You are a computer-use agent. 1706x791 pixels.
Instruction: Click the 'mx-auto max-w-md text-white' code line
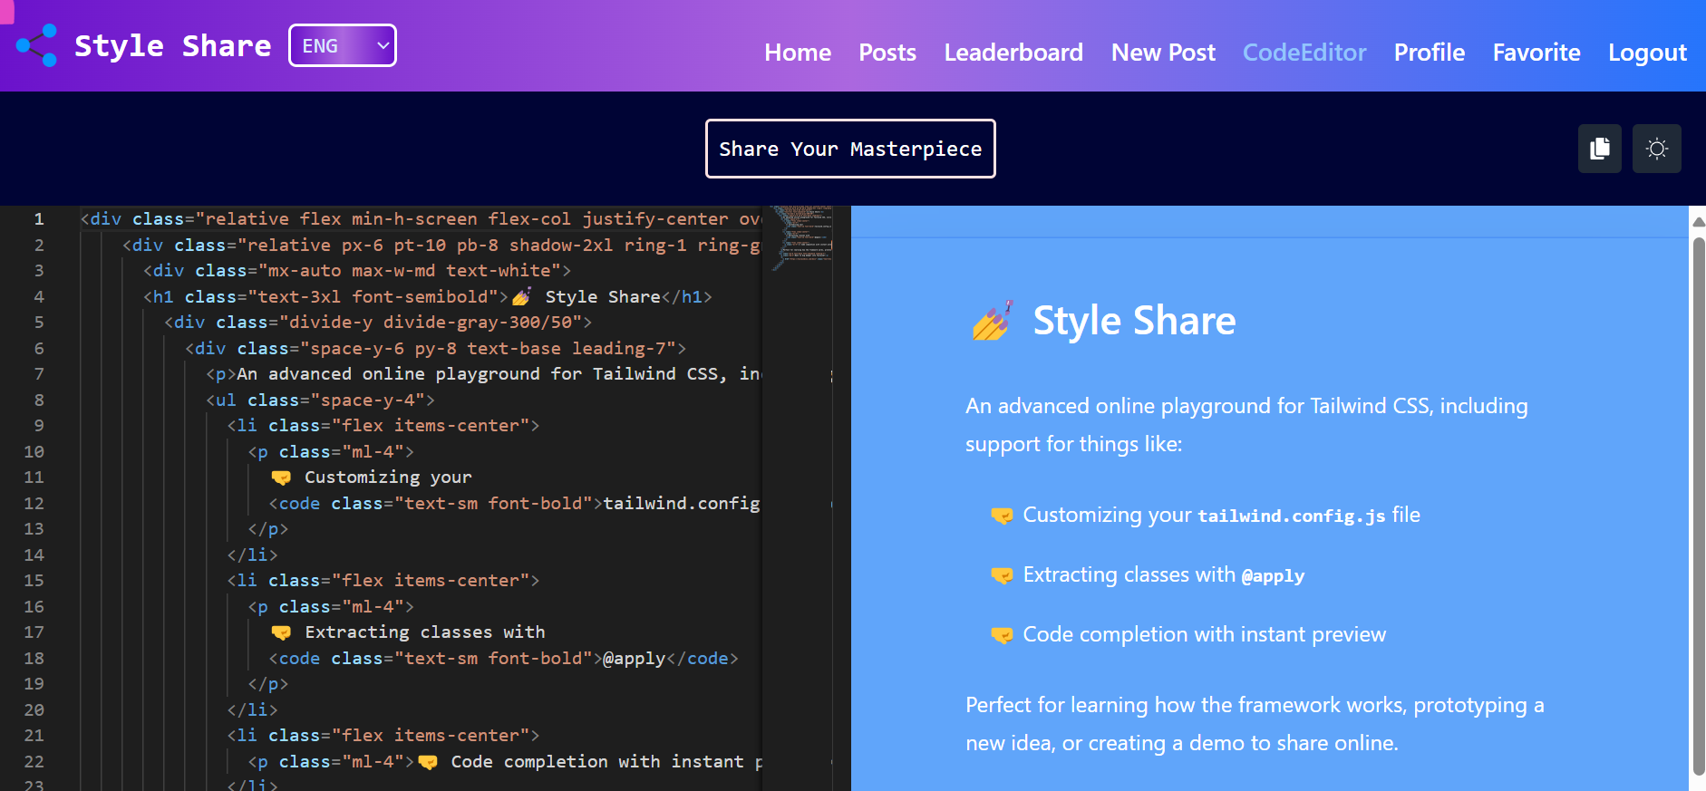357,270
